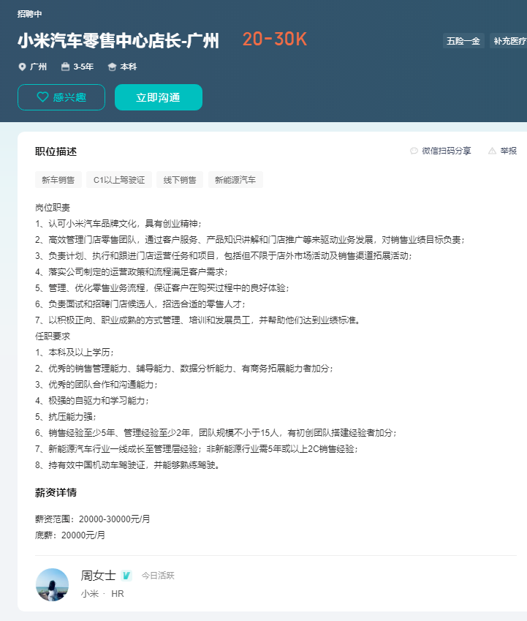Select the C1以上驾驶证 tag
527x621 pixels.
[119, 180]
